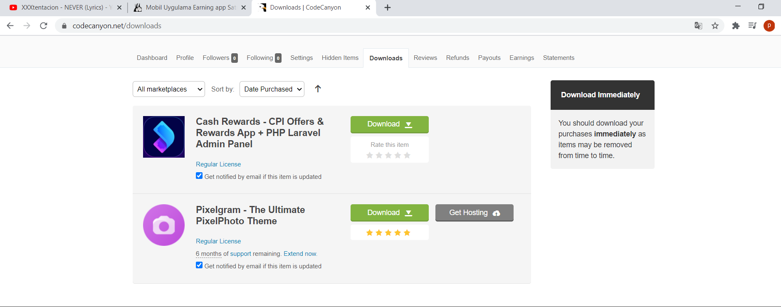Bookmark this page with the star
This screenshot has width=781, height=307.
pos(715,26)
